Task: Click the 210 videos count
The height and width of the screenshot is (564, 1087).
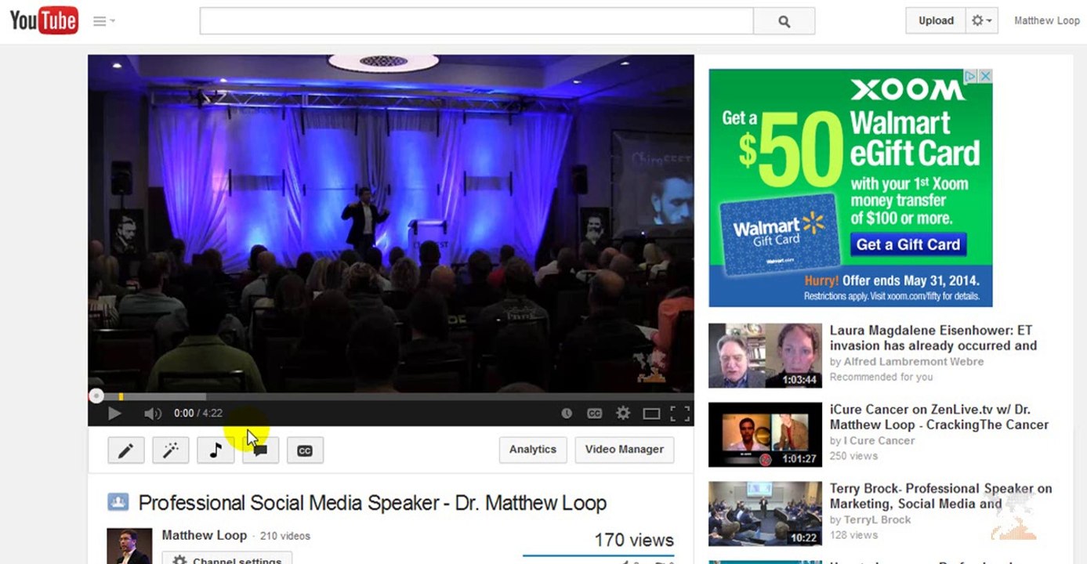Action: (284, 536)
